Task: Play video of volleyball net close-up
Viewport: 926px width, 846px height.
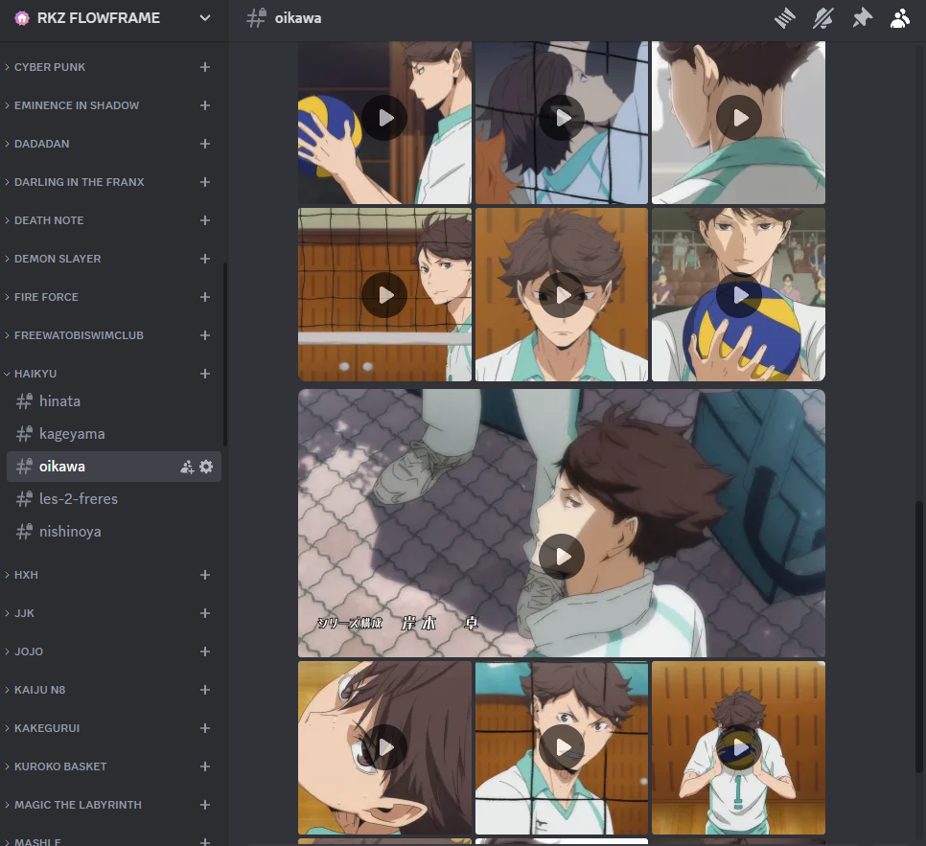Action: click(562, 118)
